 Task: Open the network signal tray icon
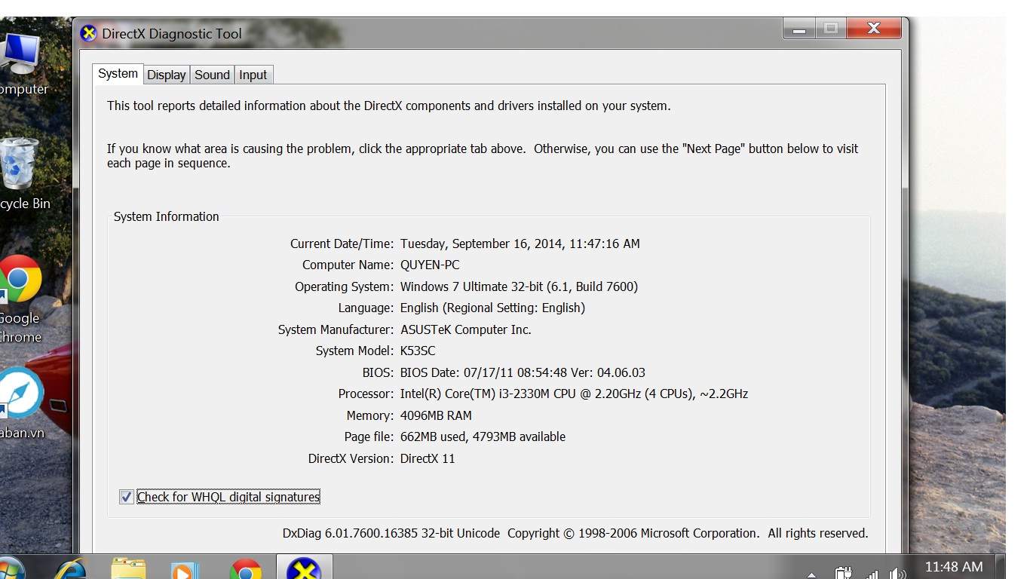click(872, 574)
